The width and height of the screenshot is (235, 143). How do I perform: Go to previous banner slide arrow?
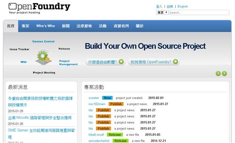point(218,74)
